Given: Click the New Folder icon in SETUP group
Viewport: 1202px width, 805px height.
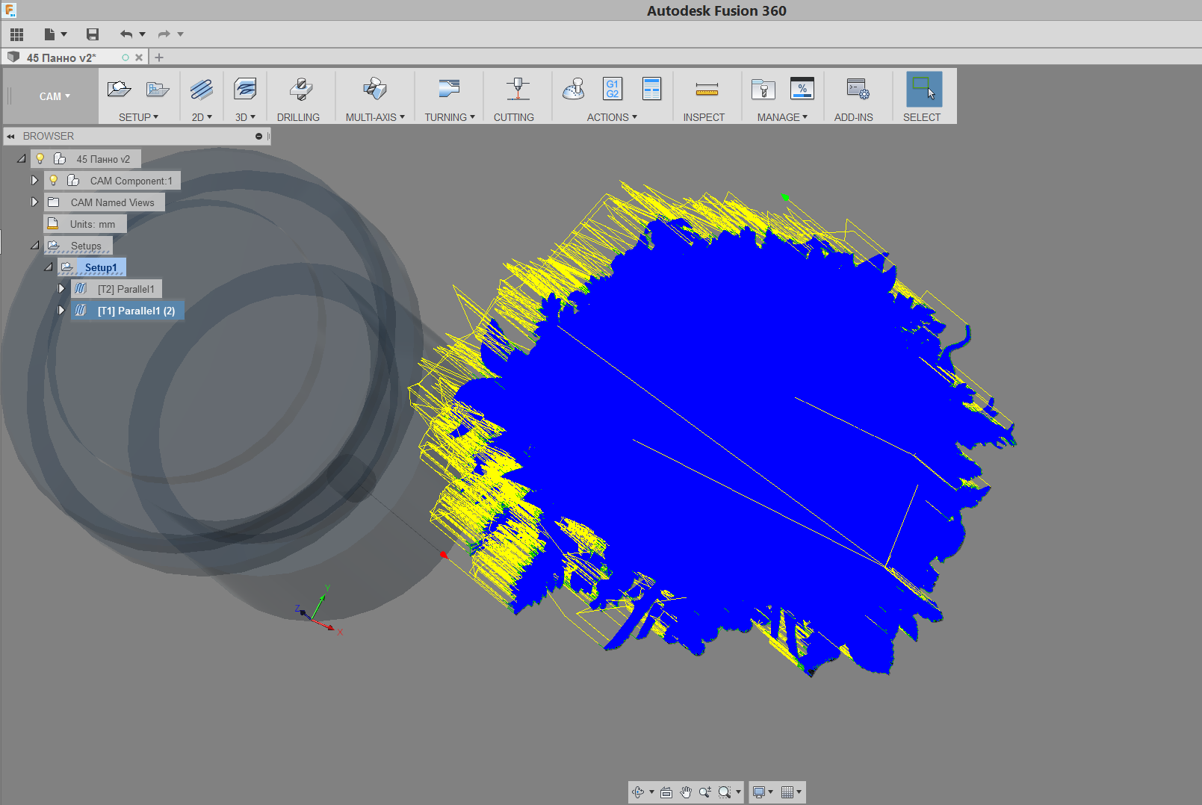Looking at the screenshot, I should (158, 90).
